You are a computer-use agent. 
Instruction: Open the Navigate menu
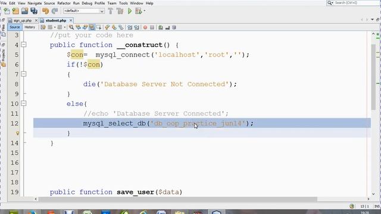coord(35,4)
